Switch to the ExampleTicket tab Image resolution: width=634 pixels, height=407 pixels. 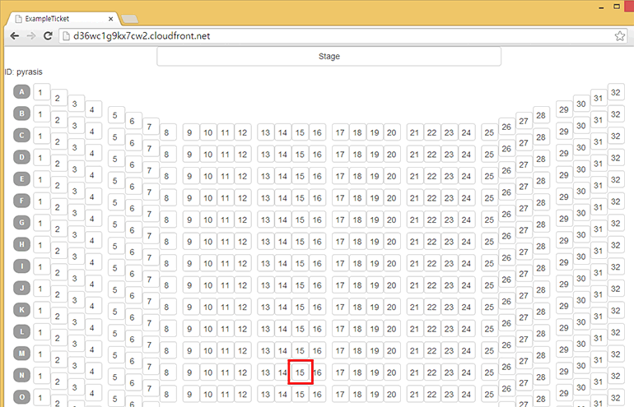[58, 18]
